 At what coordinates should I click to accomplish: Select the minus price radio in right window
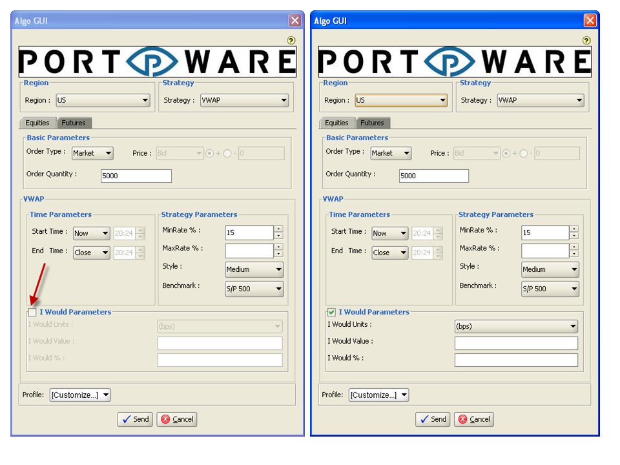pyautogui.click(x=524, y=154)
